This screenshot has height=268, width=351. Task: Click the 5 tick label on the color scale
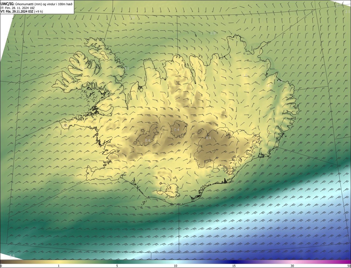117,266
